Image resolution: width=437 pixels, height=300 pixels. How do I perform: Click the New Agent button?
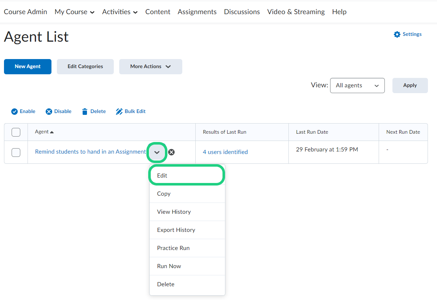pyautogui.click(x=28, y=67)
